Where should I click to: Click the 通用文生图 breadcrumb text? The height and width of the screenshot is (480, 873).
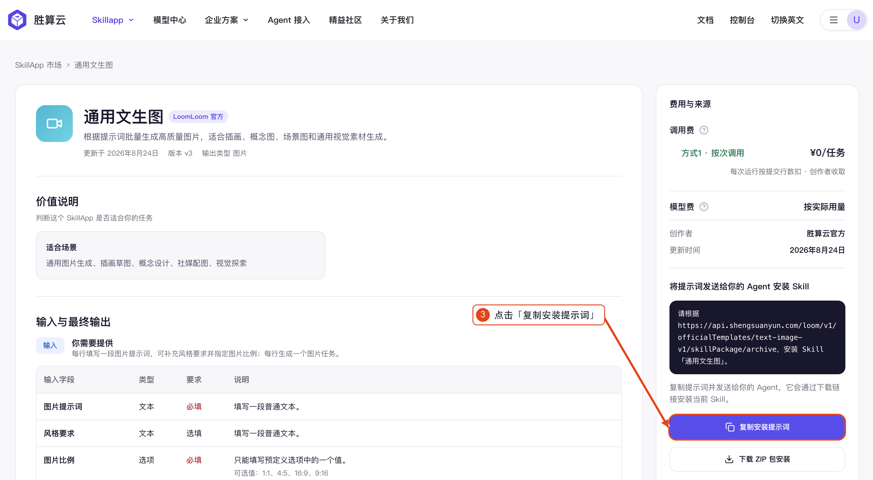pyautogui.click(x=94, y=65)
